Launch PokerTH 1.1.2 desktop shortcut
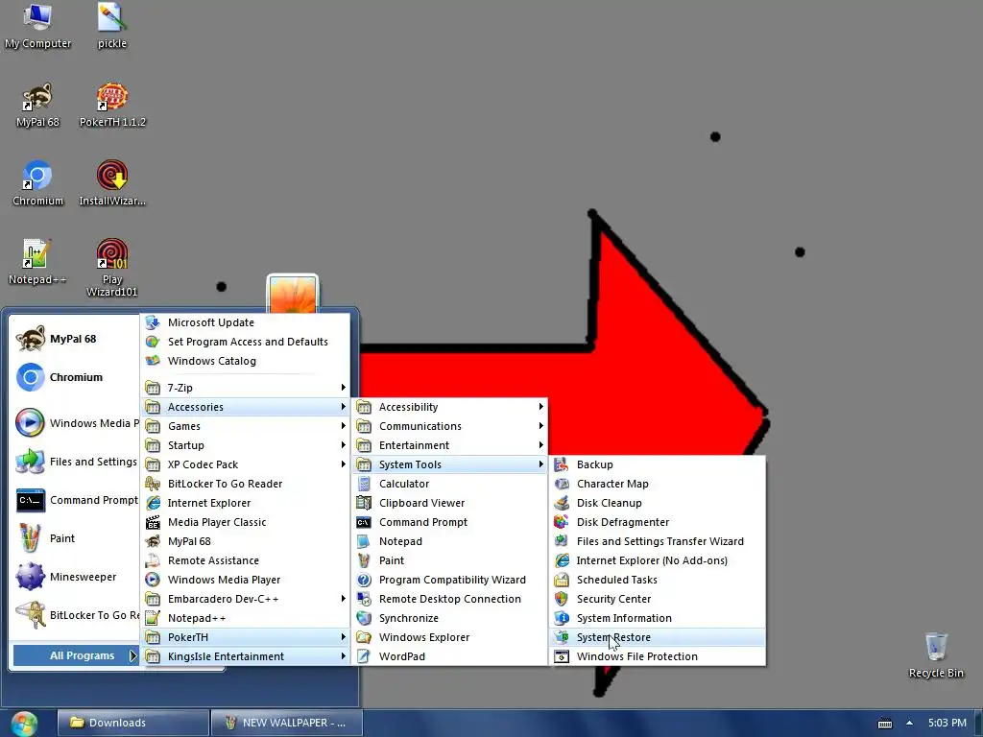 click(x=112, y=106)
